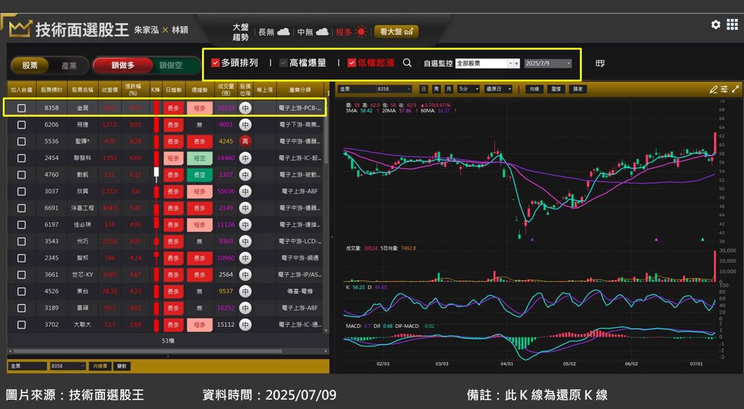Image resolution: width=744 pixels, height=409 pixels.
Task: Click the 中 position badge for 聯發科
Action: pyautogui.click(x=245, y=158)
